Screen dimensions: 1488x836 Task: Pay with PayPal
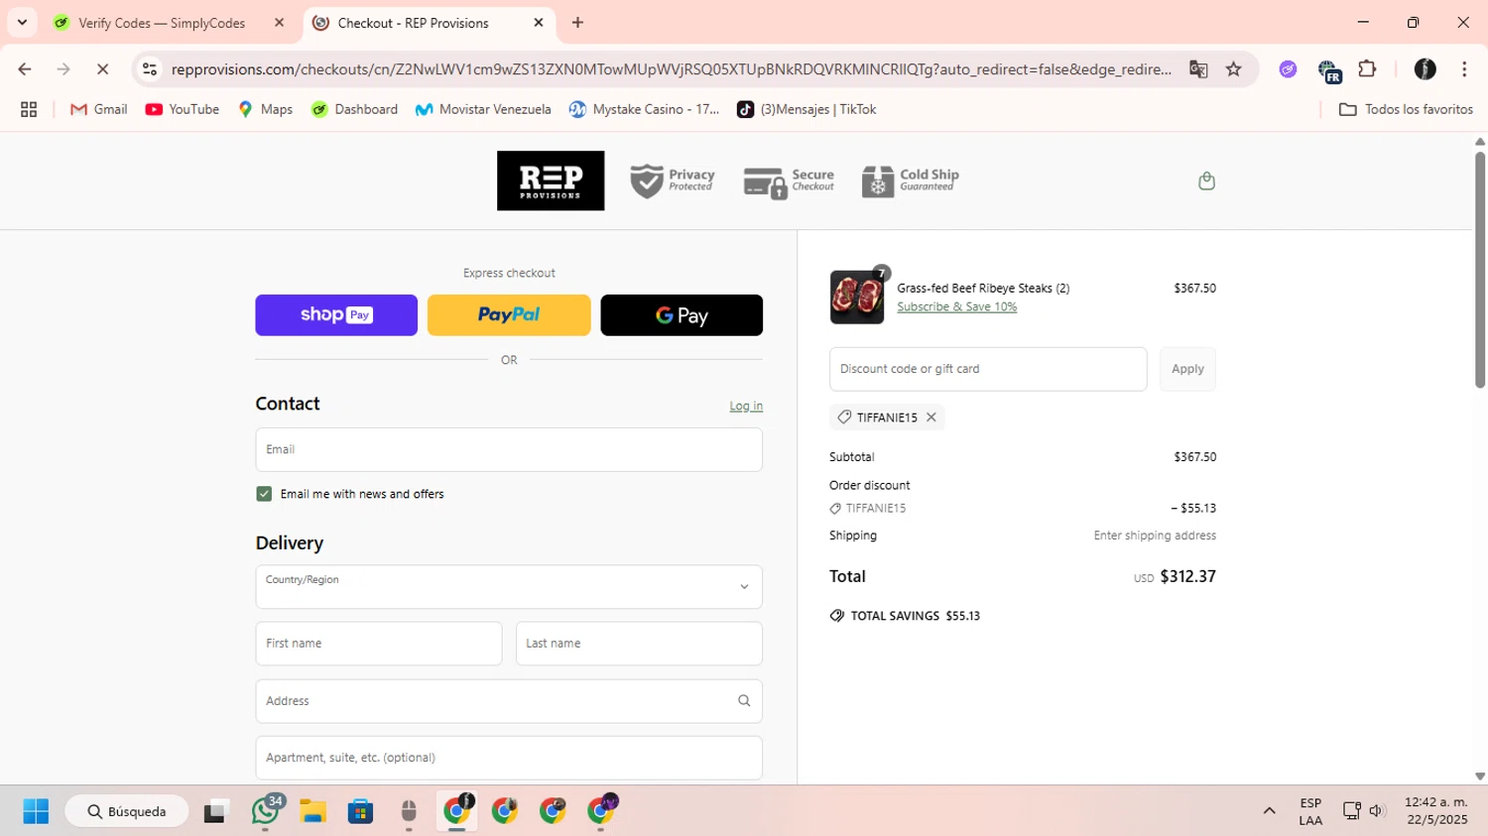509,315
